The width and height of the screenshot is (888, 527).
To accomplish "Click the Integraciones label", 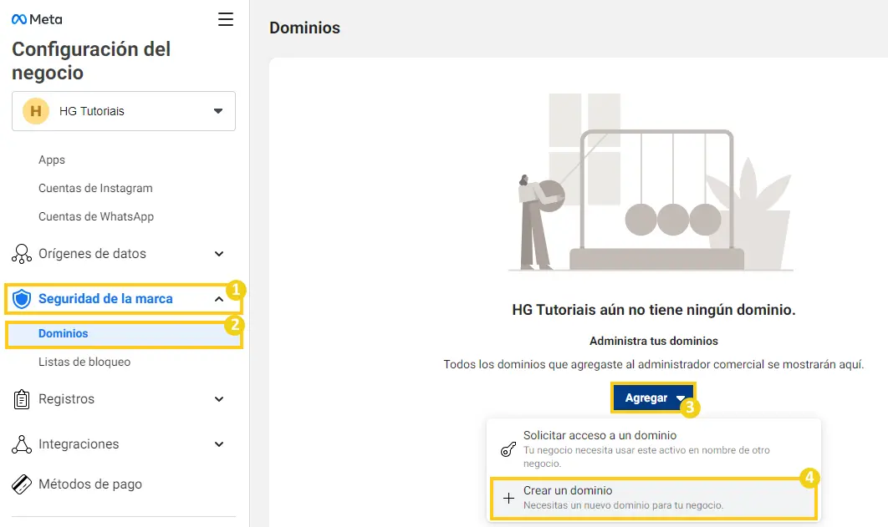I will pyautogui.click(x=79, y=444).
